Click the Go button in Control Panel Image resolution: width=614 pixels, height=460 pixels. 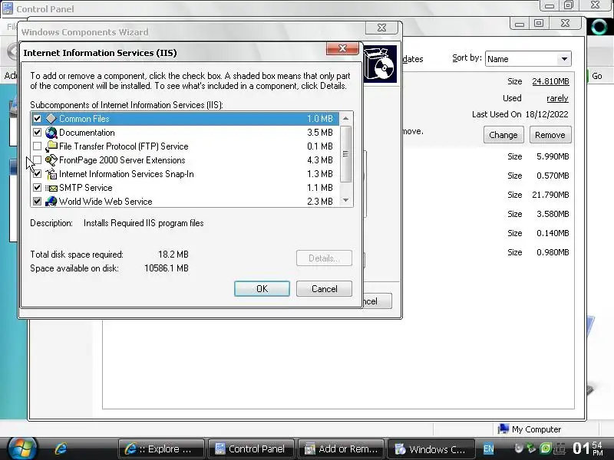pos(597,76)
